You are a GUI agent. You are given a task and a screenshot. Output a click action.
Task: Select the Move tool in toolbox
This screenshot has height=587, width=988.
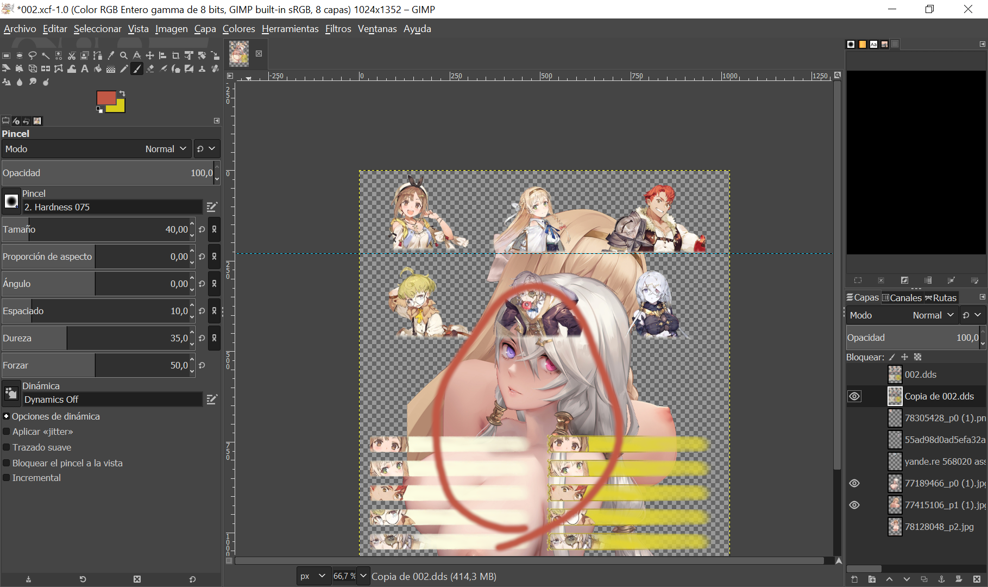tap(150, 55)
